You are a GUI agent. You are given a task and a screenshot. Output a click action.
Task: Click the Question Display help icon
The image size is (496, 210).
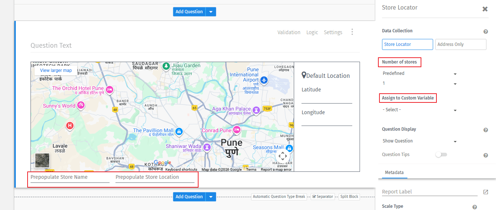click(486, 130)
